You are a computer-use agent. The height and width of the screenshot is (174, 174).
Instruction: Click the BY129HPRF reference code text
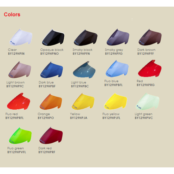click(x=47, y=152)
